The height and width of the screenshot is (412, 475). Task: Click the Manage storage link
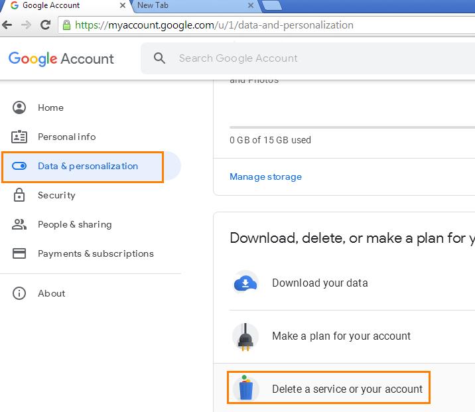coord(265,176)
